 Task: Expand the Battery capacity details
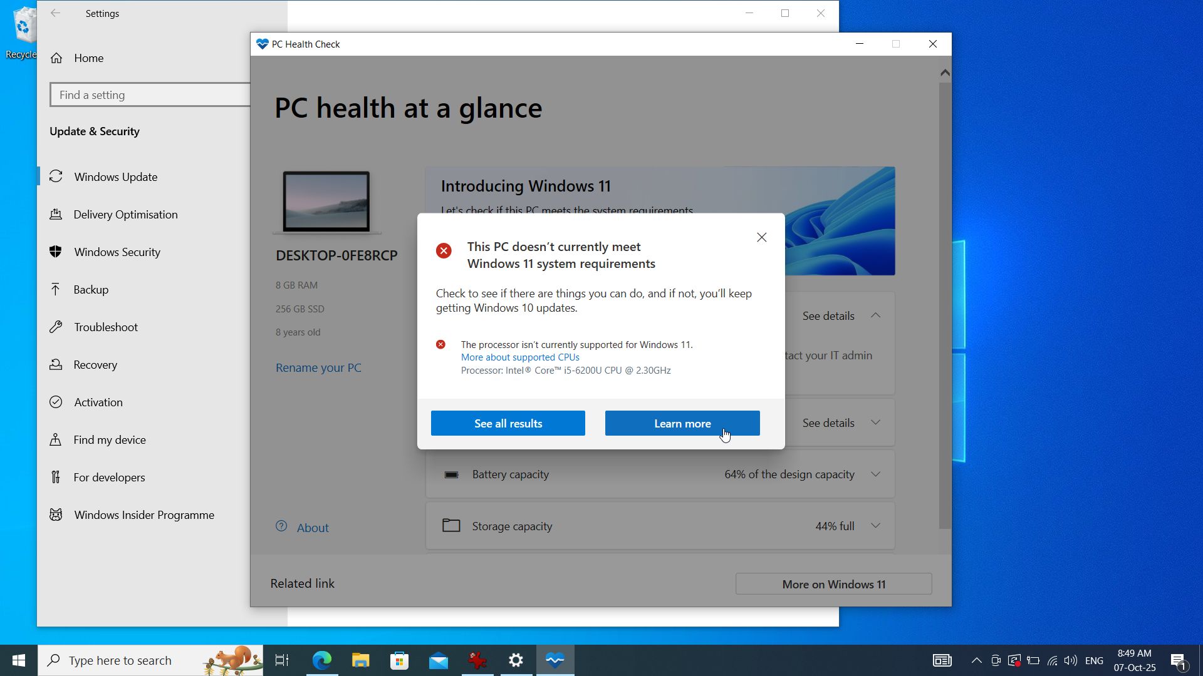[875, 474]
